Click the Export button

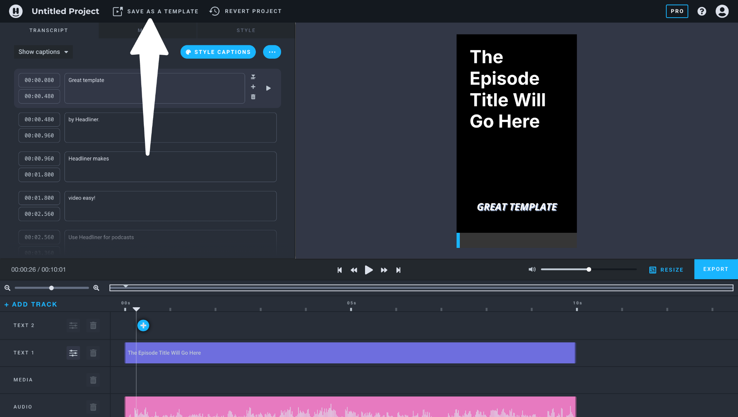[716, 269]
